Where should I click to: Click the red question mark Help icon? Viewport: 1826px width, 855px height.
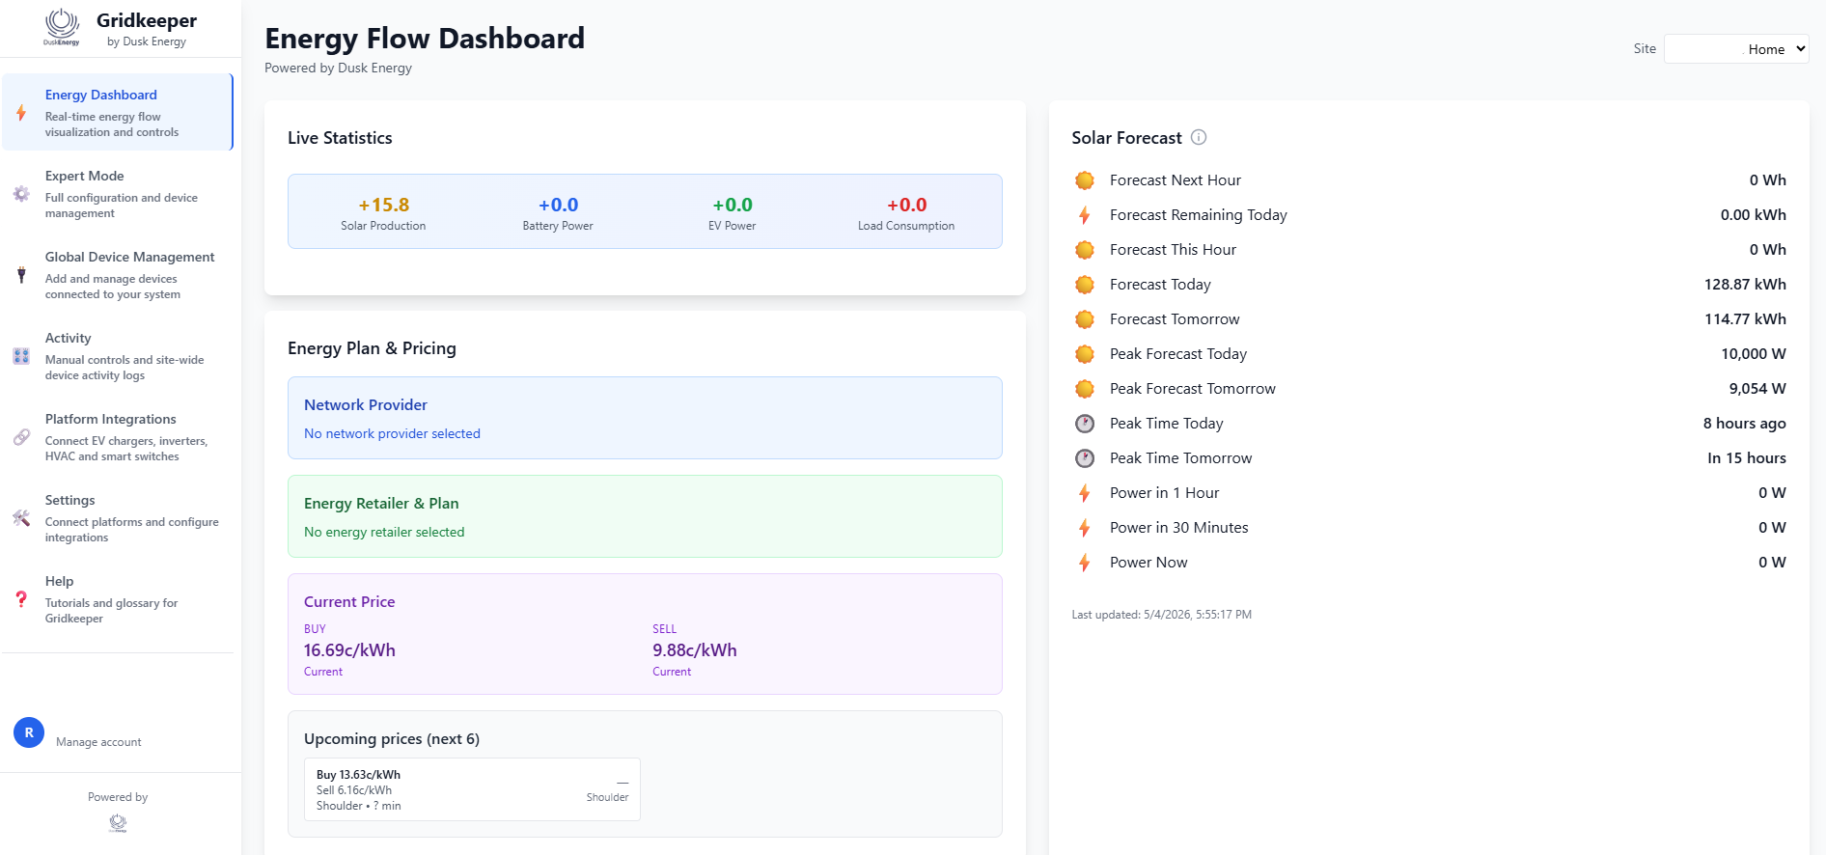tap(21, 599)
